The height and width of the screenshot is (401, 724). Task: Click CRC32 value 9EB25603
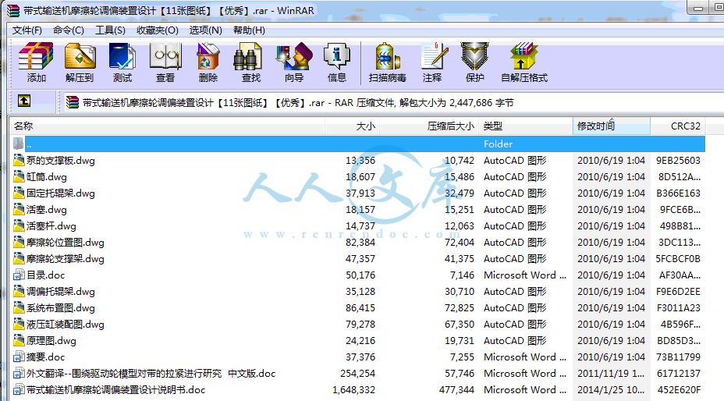pos(678,160)
